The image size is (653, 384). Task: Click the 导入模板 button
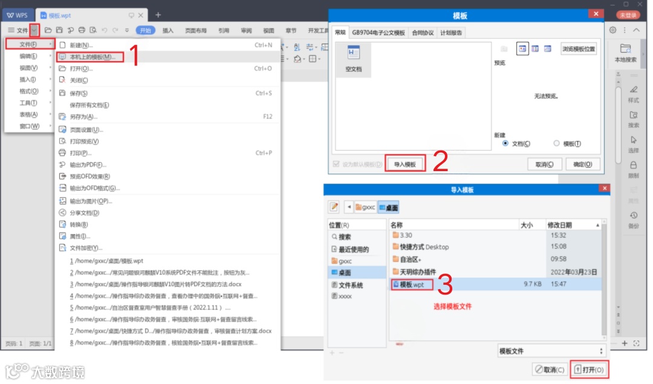[405, 164]
